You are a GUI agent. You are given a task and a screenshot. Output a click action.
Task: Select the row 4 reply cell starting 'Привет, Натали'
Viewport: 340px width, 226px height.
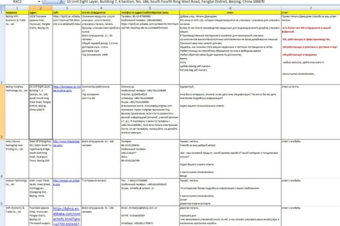(x=230, y=159)
